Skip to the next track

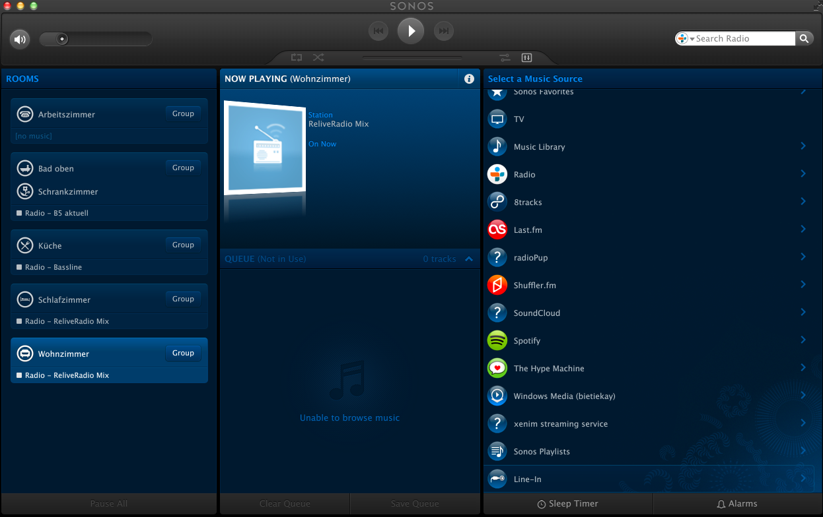pos(444,30)
